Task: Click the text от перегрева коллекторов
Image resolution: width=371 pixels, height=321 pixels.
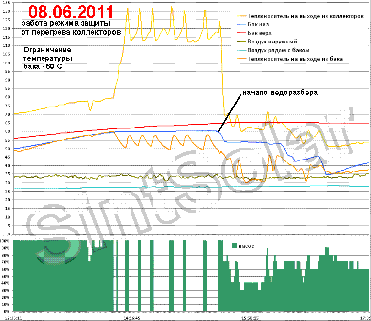Action: [71, 32]
